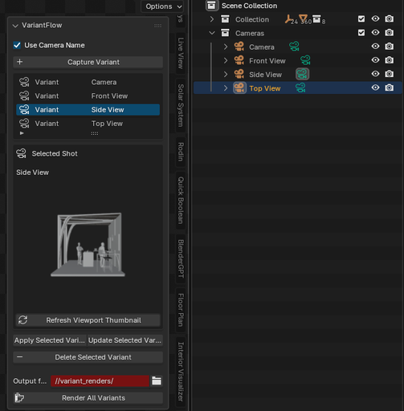Expand the Side View object in outliner
404x411 pixels.
pos(226,75)
